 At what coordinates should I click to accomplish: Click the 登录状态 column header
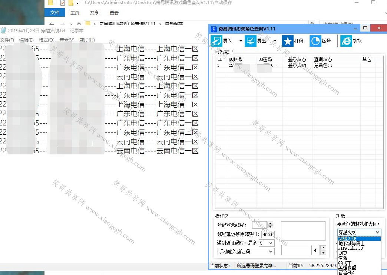(297, 59)
